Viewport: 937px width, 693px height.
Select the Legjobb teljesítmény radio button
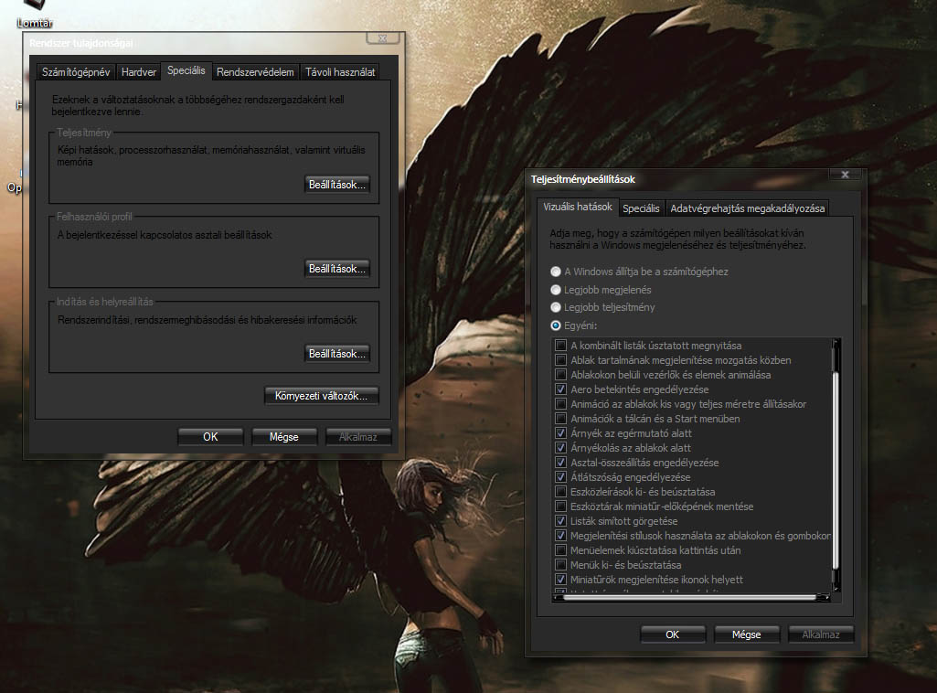pos(556,308)
